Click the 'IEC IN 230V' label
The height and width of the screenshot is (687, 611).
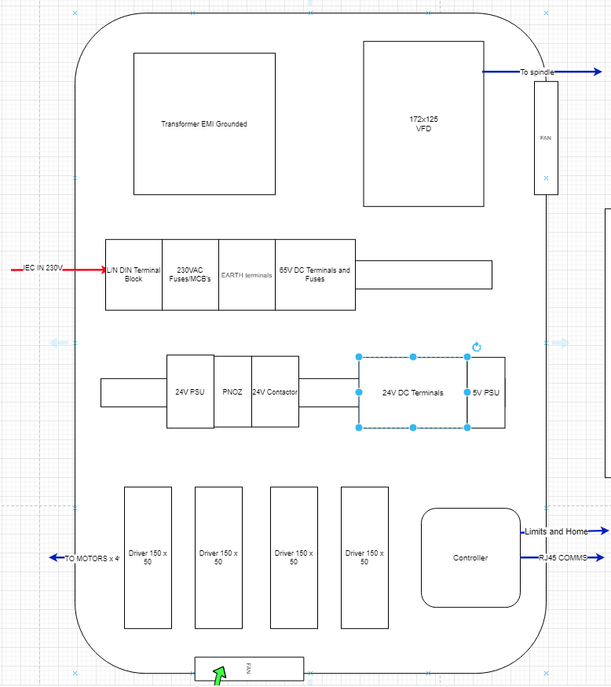pos(43,268)
